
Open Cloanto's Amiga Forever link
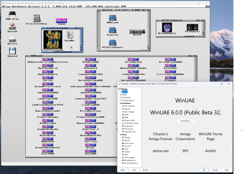[x=160, y=136]
